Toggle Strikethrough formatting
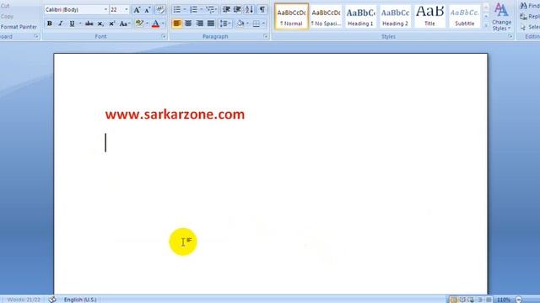Image resolution: width=540 pixels, height=303 pixels. coord(89,24)
